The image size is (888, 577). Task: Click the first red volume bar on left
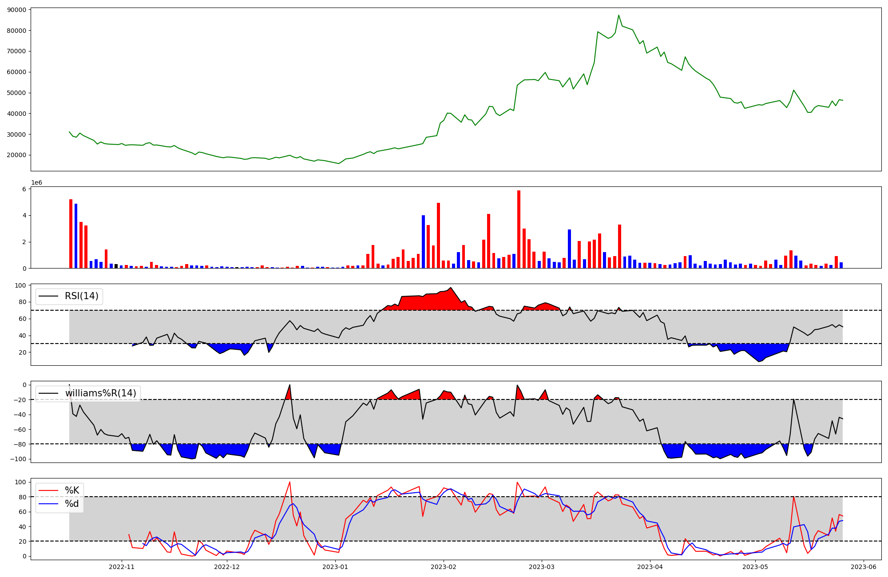pyautogui.click(x=71, y=234)
